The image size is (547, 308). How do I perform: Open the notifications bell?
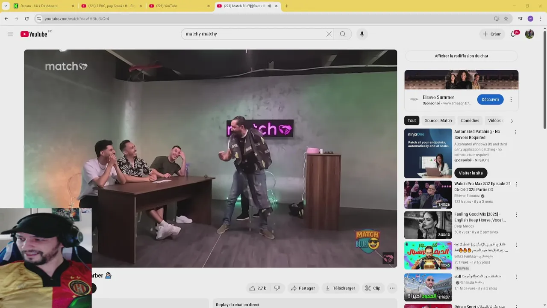514,34
